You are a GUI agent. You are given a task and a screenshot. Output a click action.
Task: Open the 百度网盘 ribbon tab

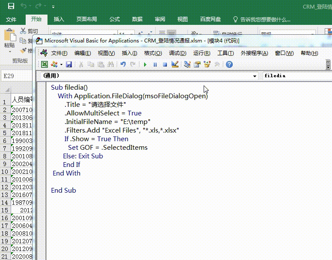pyautogui.click(x=210, y=19)
